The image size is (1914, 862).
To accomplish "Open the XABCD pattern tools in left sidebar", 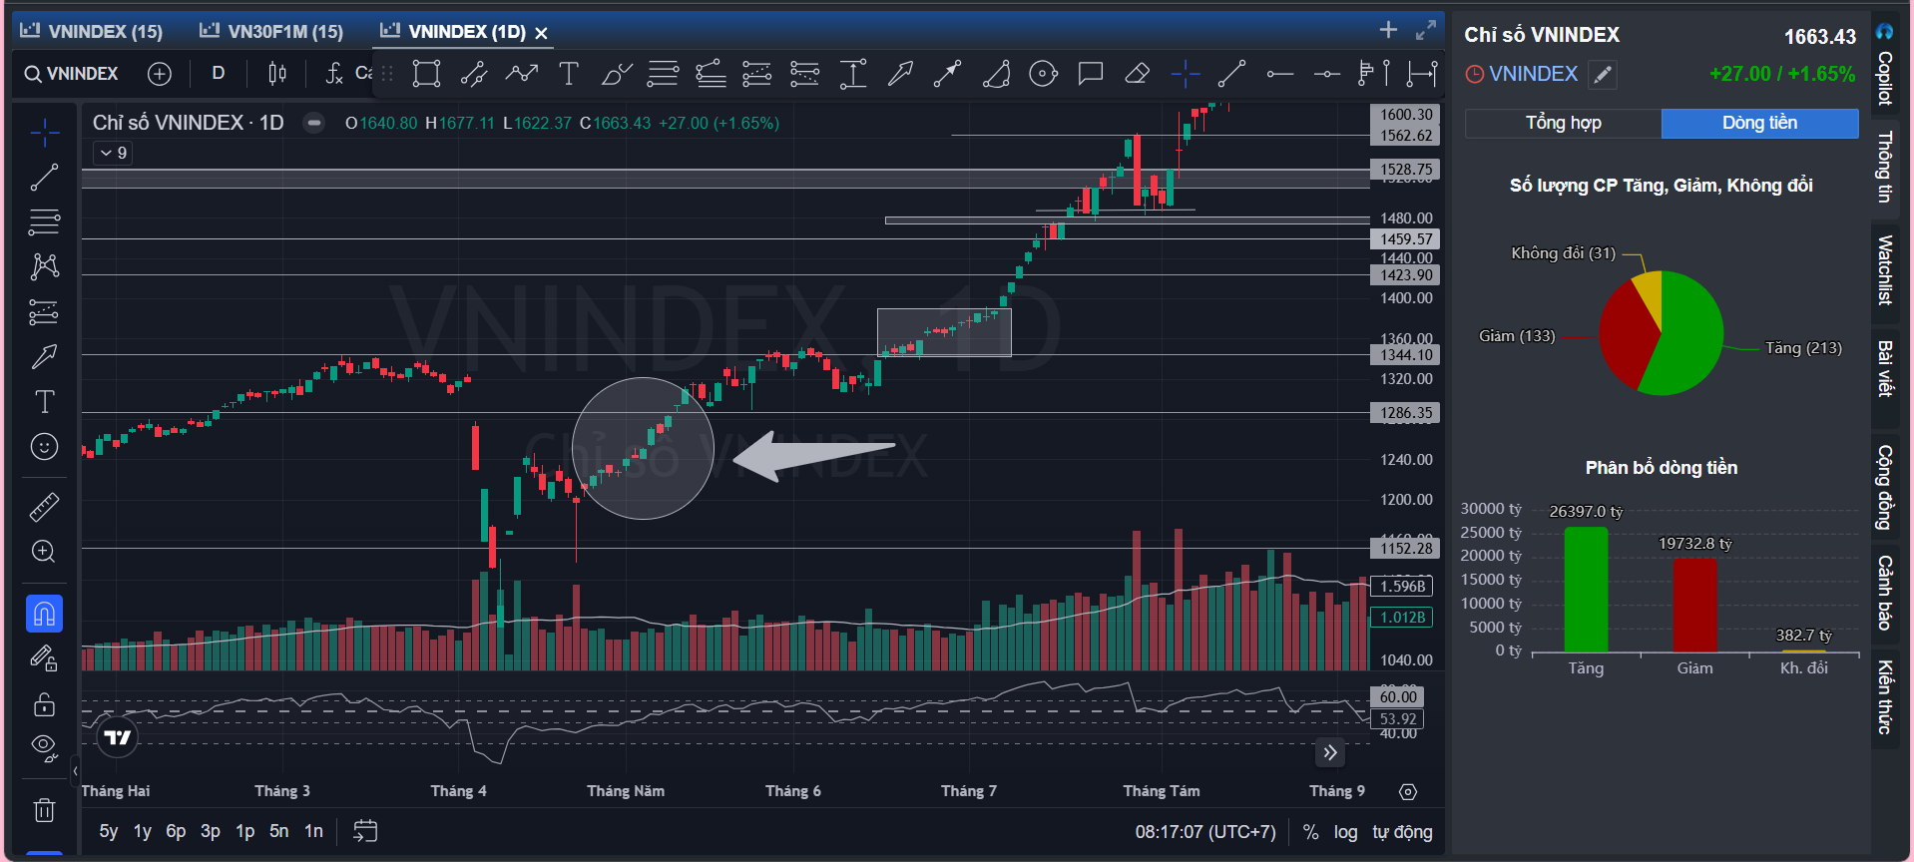I will click(44, 266).
